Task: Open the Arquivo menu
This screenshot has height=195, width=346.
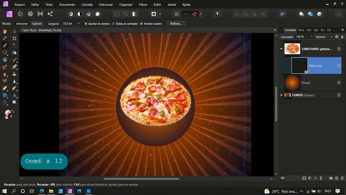Action: [19, 5]
